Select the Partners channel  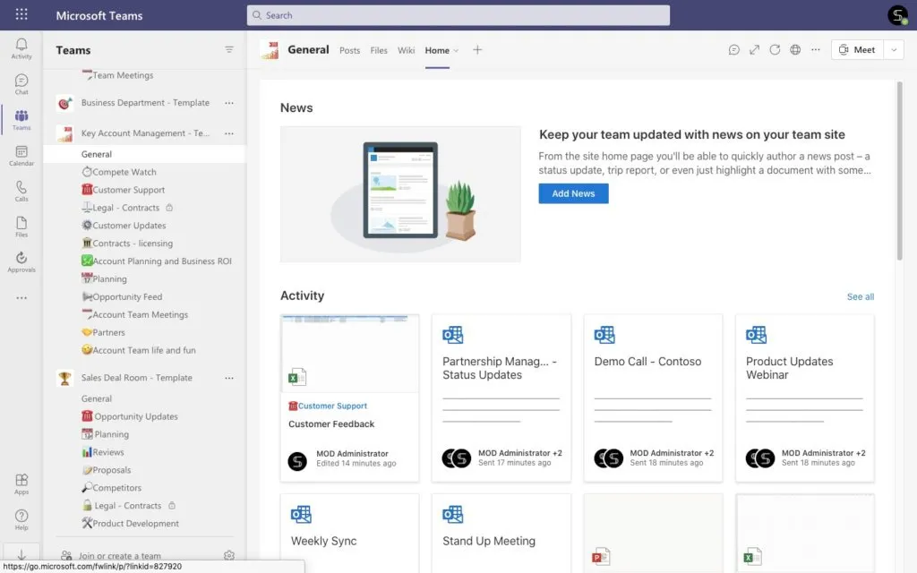point(108,332)
